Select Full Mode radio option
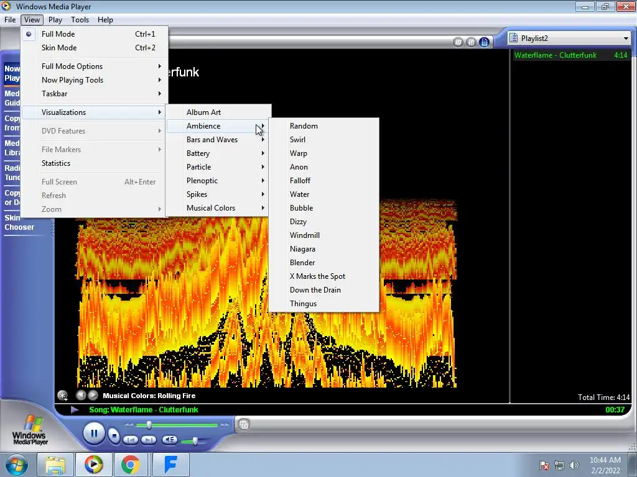 coord(95,34)
